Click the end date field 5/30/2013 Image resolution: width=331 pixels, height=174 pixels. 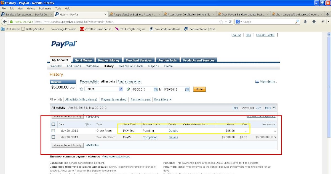tap(174, 89)
